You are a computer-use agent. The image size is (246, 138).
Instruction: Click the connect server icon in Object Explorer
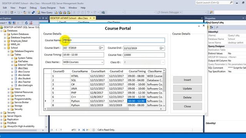[10, 23]
